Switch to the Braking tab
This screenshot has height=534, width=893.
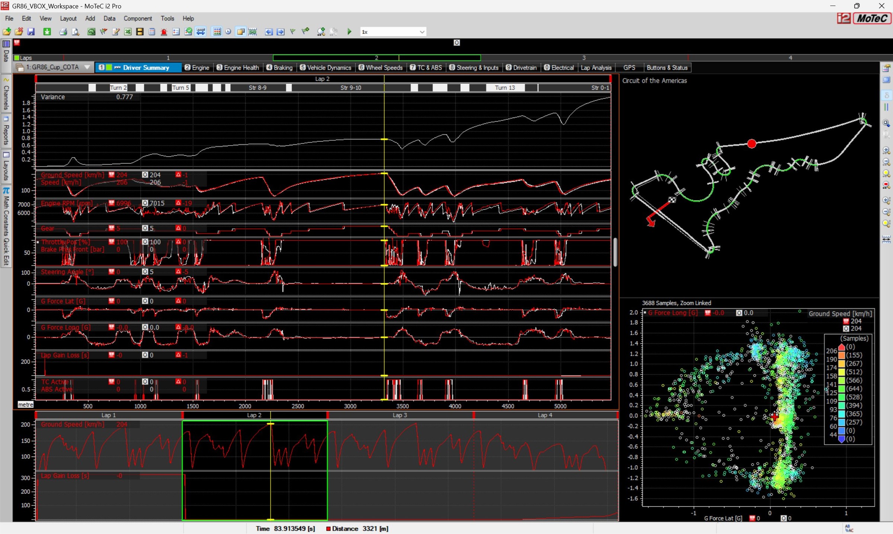point(280,68)
